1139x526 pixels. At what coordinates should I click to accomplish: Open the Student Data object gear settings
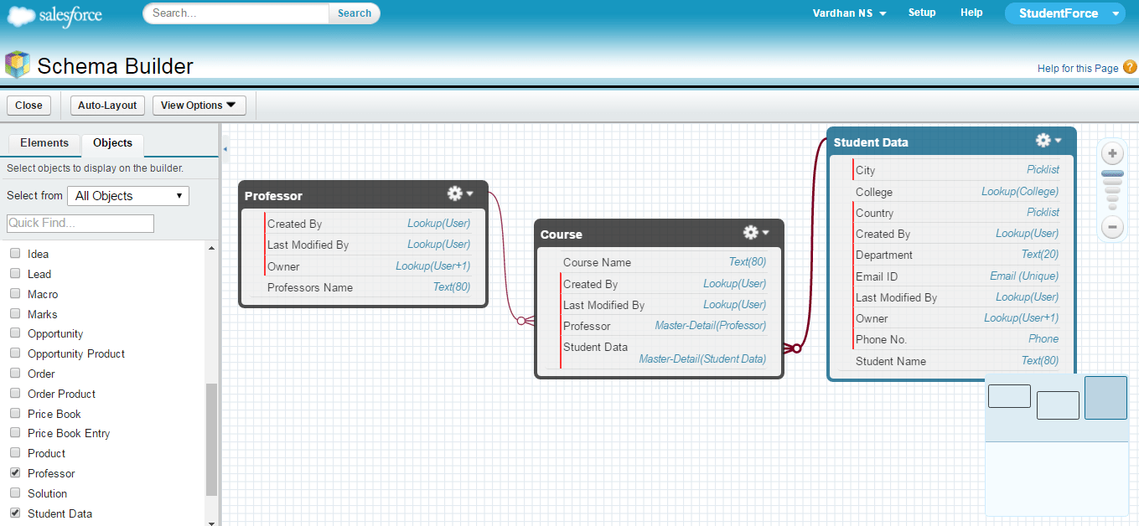click(1043, 140)
